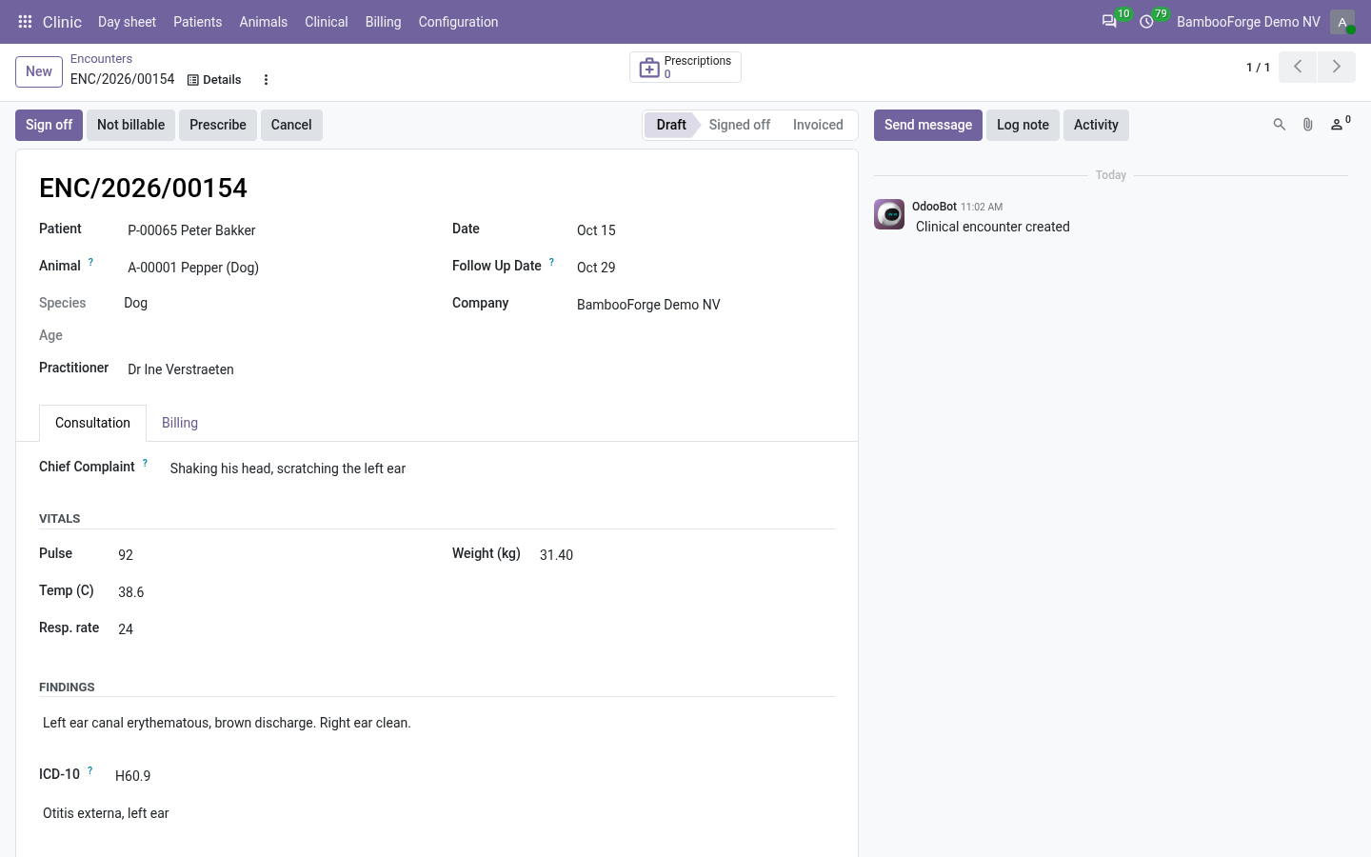Show help tooltip for Follow Up Date
Screen dimensions: 1371x857
click(x=551, y=262)
